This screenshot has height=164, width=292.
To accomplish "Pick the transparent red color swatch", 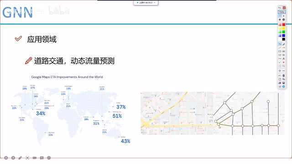I will point(280,25).
